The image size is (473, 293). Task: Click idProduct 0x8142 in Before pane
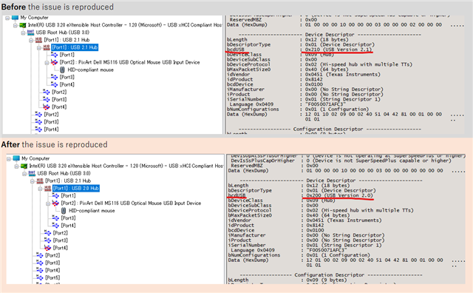click(x=313, y=79)
